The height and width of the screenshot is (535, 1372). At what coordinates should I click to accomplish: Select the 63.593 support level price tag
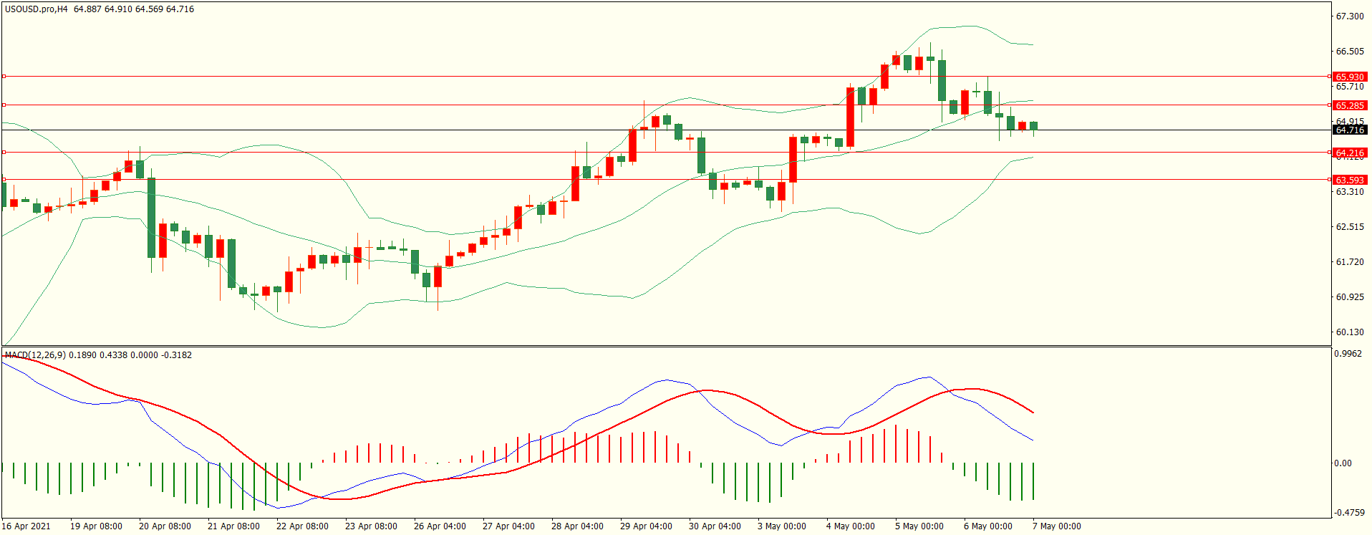click(1350, 180)
